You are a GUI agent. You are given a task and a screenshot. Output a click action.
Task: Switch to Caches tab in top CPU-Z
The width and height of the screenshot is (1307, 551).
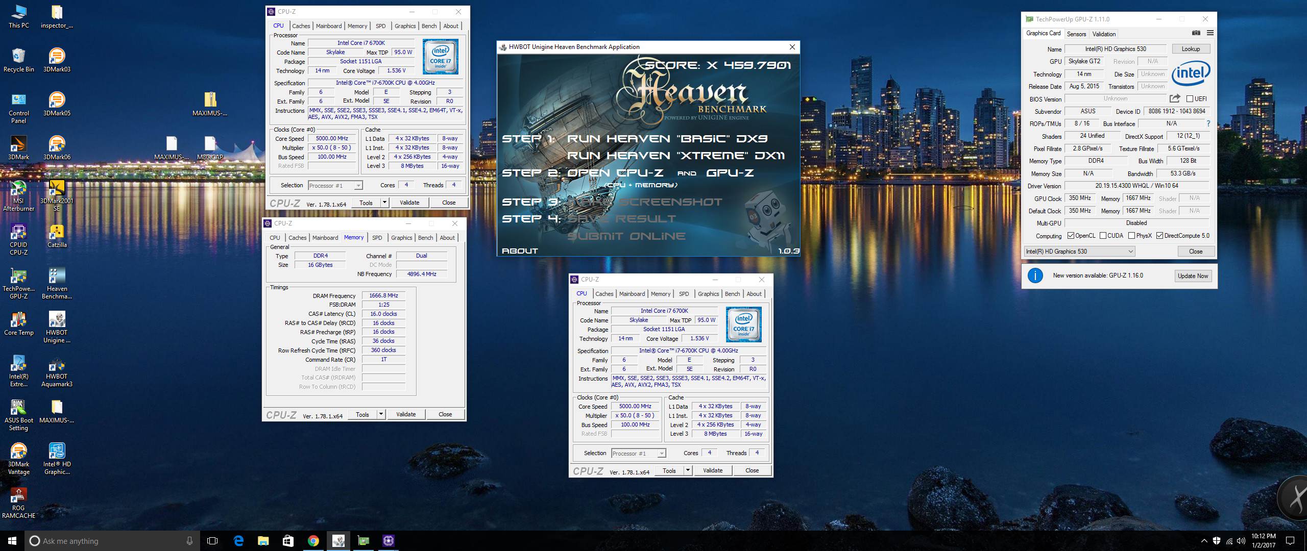(x=301, y=26)
